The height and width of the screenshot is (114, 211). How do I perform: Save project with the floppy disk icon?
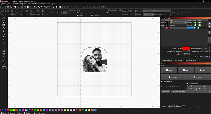click(x=8, y=7)
